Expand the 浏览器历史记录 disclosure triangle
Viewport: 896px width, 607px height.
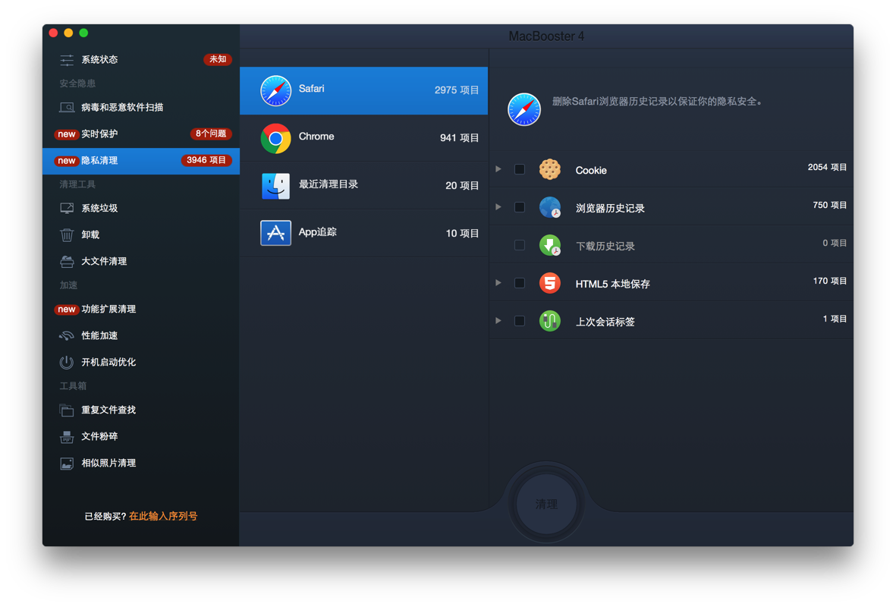click(x=498, y=207)
